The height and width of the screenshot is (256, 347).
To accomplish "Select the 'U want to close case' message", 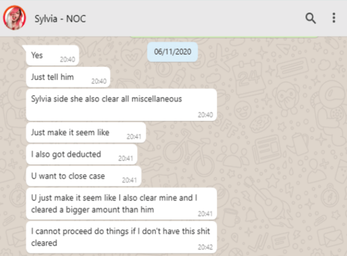I will (83, 176).
